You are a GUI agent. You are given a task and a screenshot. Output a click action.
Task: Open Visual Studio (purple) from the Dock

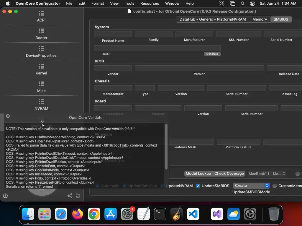[217, 214]
